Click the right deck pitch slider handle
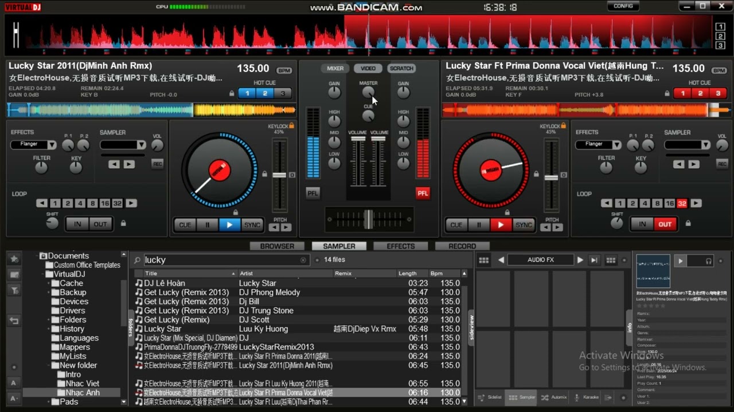 pos(551,177)
